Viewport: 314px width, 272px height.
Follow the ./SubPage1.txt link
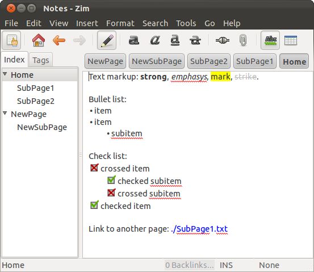coord(199,229)
